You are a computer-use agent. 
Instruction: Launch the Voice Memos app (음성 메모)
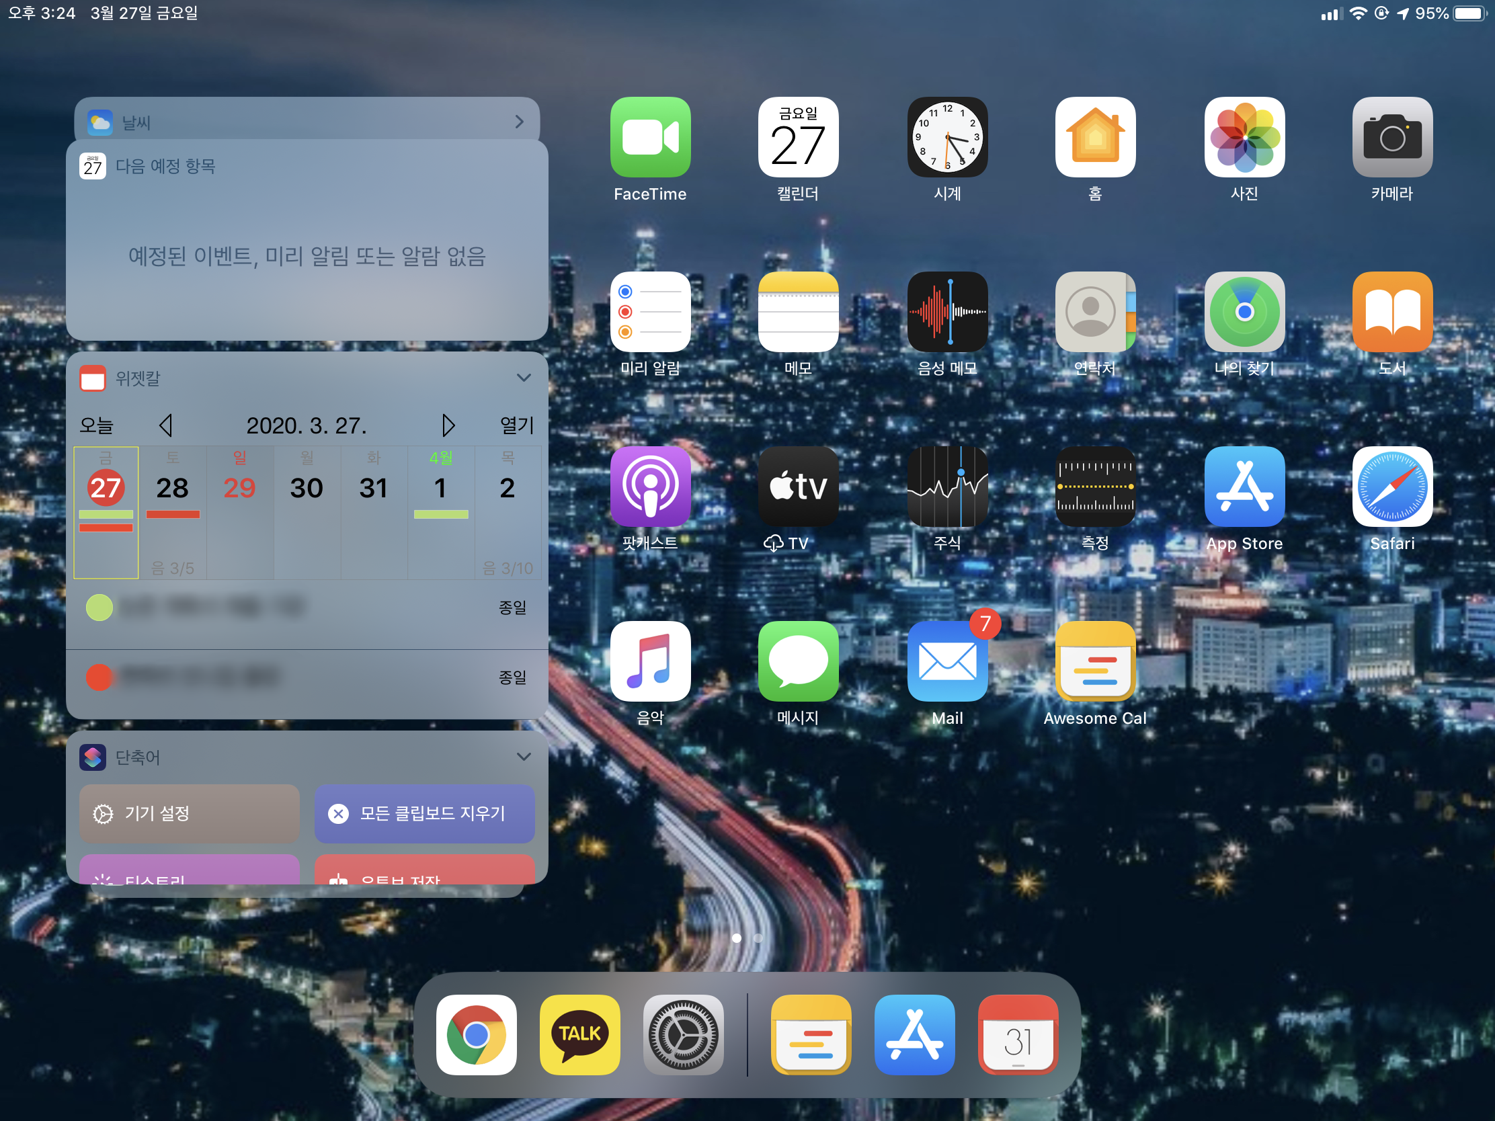tap(946, 312)
